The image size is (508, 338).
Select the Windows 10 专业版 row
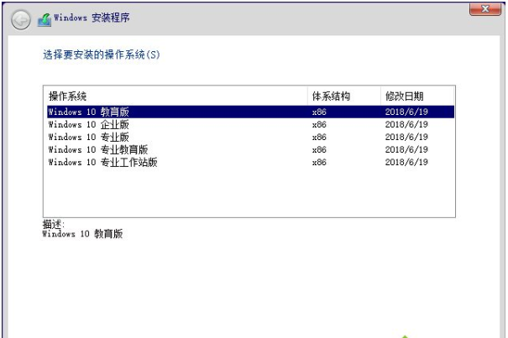(250, 137)
